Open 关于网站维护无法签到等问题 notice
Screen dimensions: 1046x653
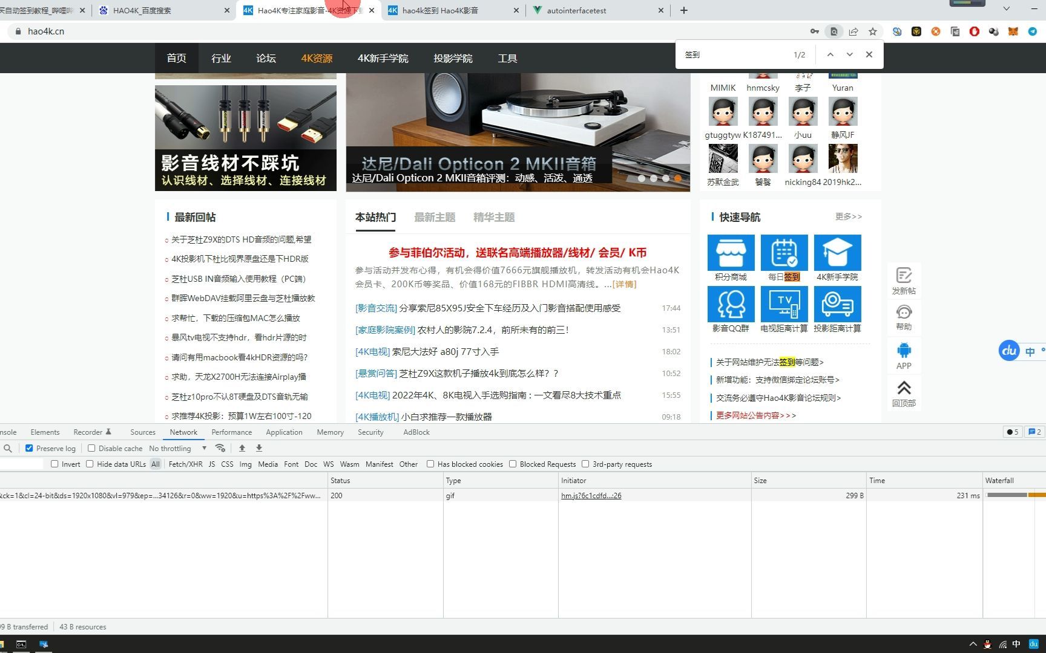770,362
